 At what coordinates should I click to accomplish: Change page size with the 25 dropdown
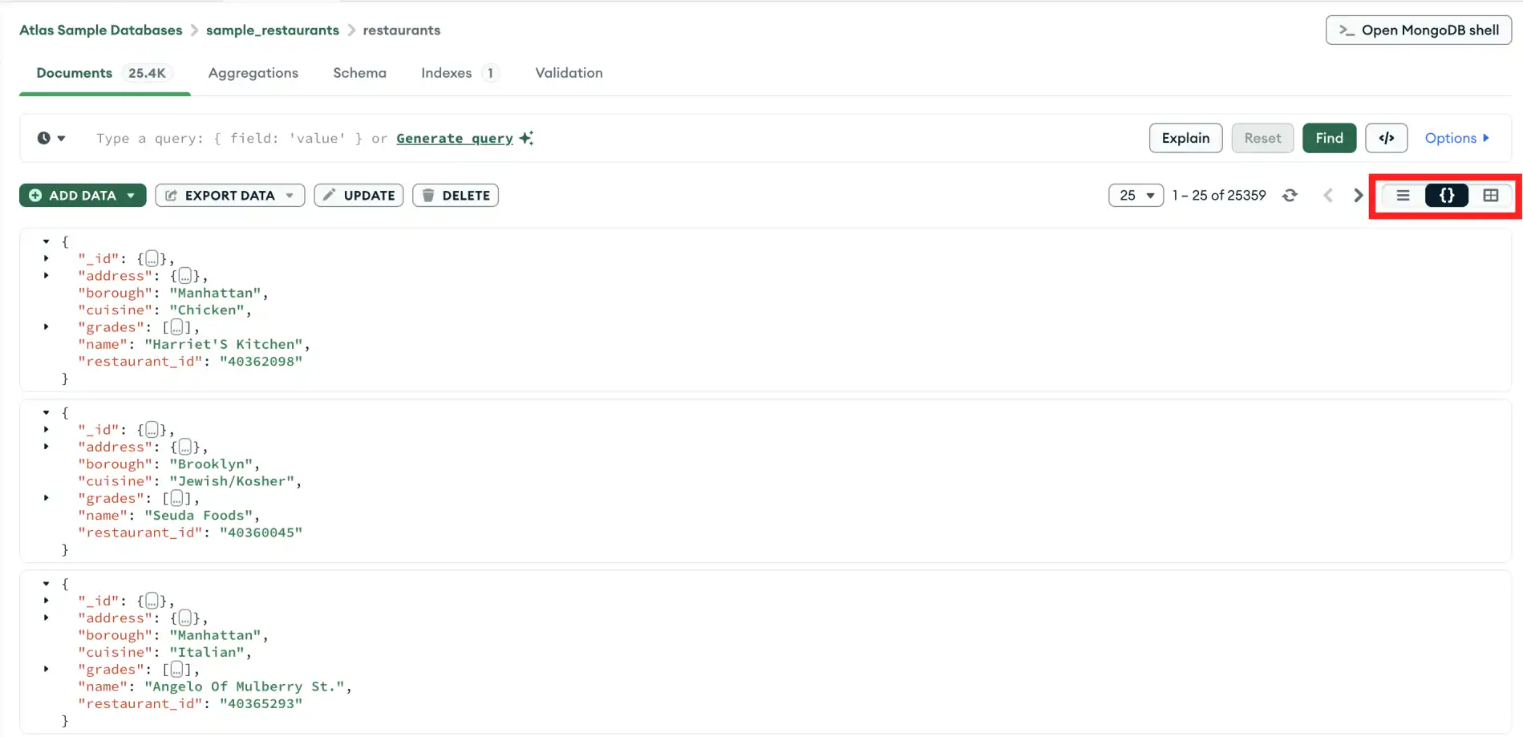[x=1136, y=195]
